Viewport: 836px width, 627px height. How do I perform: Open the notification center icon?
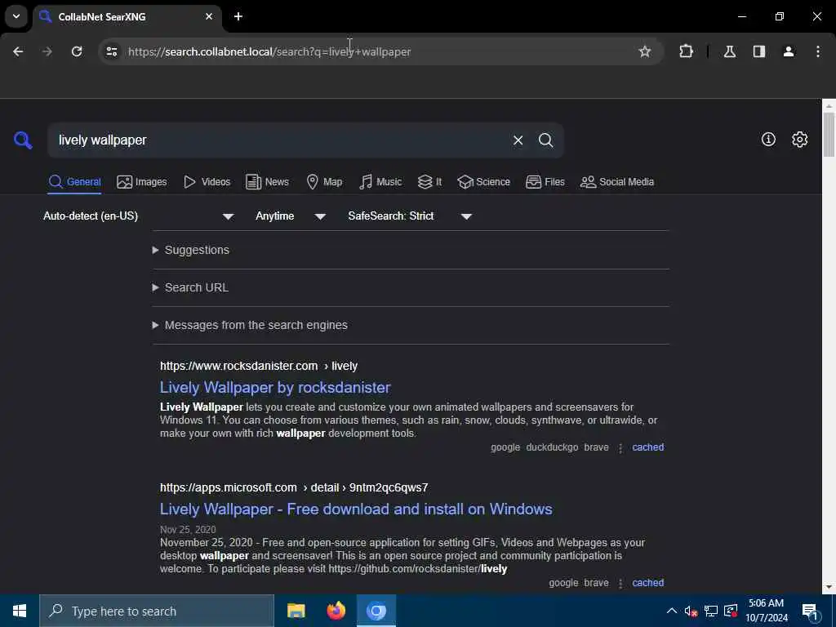[811, 611]
